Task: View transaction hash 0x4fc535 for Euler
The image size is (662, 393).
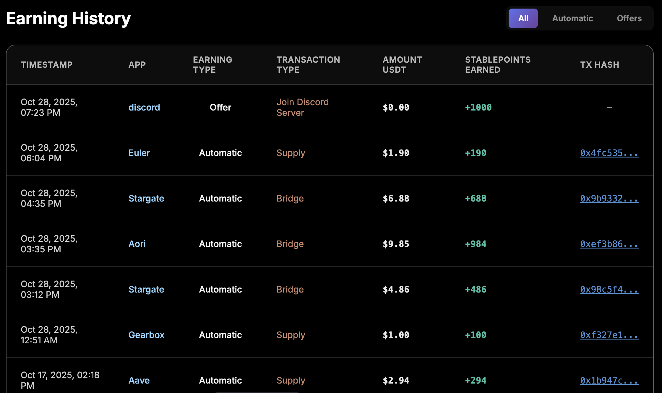Action: tap(609, 153)
